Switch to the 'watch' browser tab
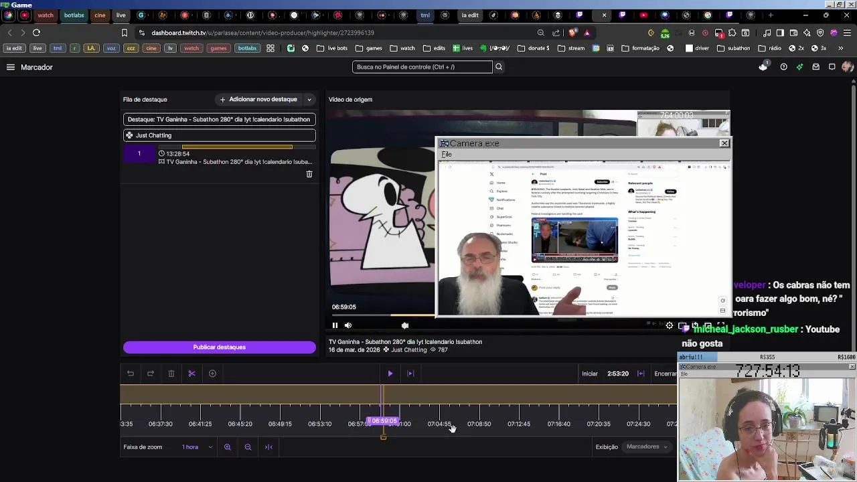Viewport: 857px width, 482px height. (45, 15)
